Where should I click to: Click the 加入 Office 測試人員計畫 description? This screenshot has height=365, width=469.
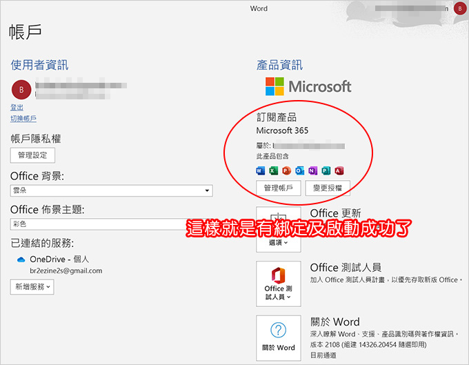click(x=386, y=279)
